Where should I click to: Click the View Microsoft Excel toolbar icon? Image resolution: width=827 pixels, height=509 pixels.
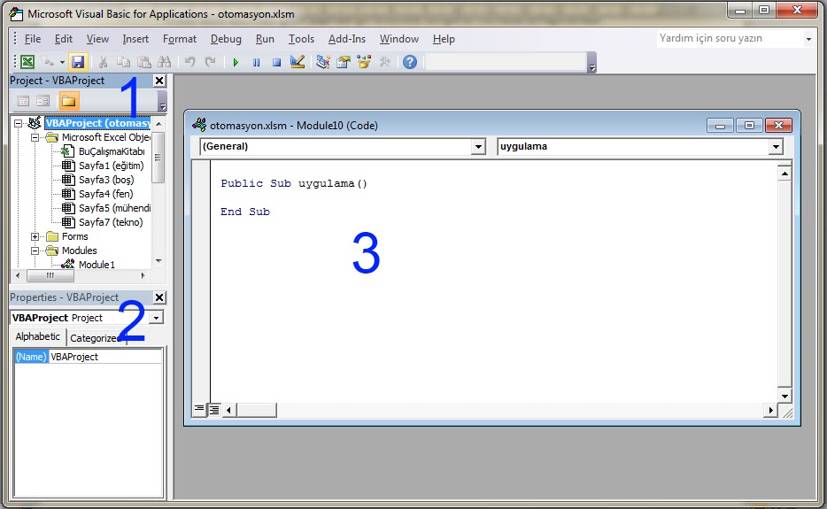[x=27, y=62]
